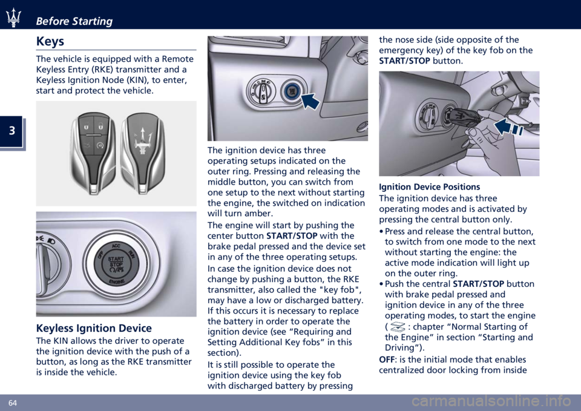Click the "Keyless Ignition Device" heading

[94, 328]
